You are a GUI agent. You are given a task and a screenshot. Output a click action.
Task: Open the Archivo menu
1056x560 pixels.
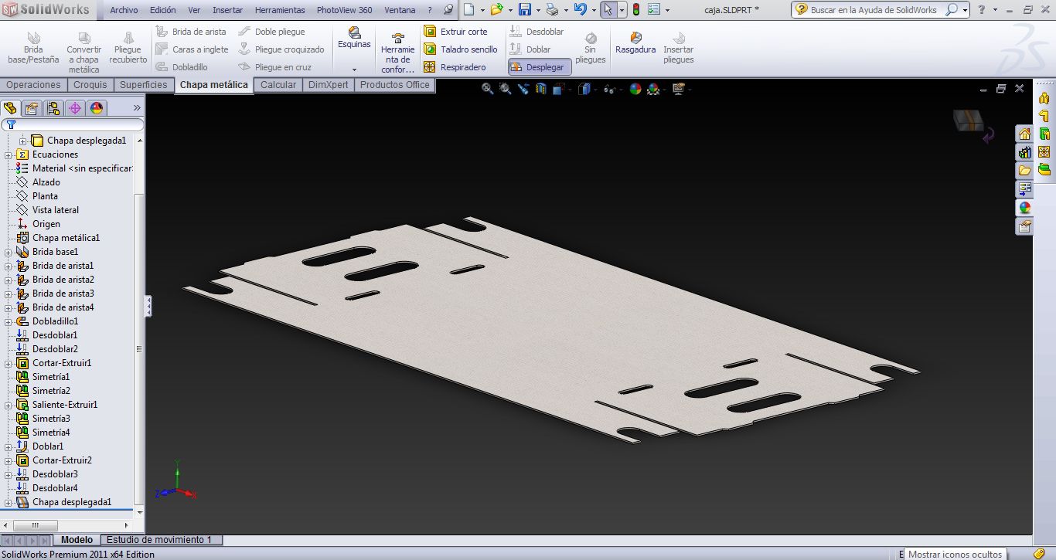click(124, 10)
